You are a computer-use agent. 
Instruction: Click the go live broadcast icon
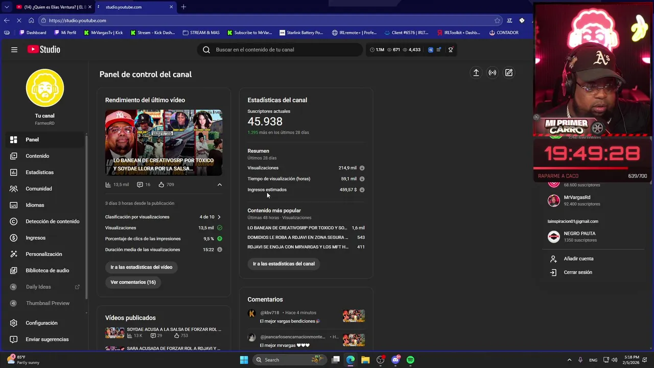(492, 73)
